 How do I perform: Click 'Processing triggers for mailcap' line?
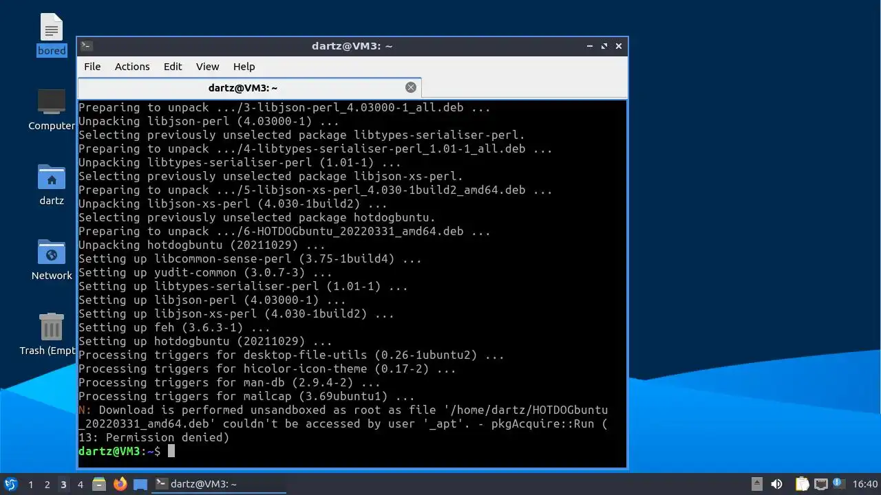pos(246,396)
